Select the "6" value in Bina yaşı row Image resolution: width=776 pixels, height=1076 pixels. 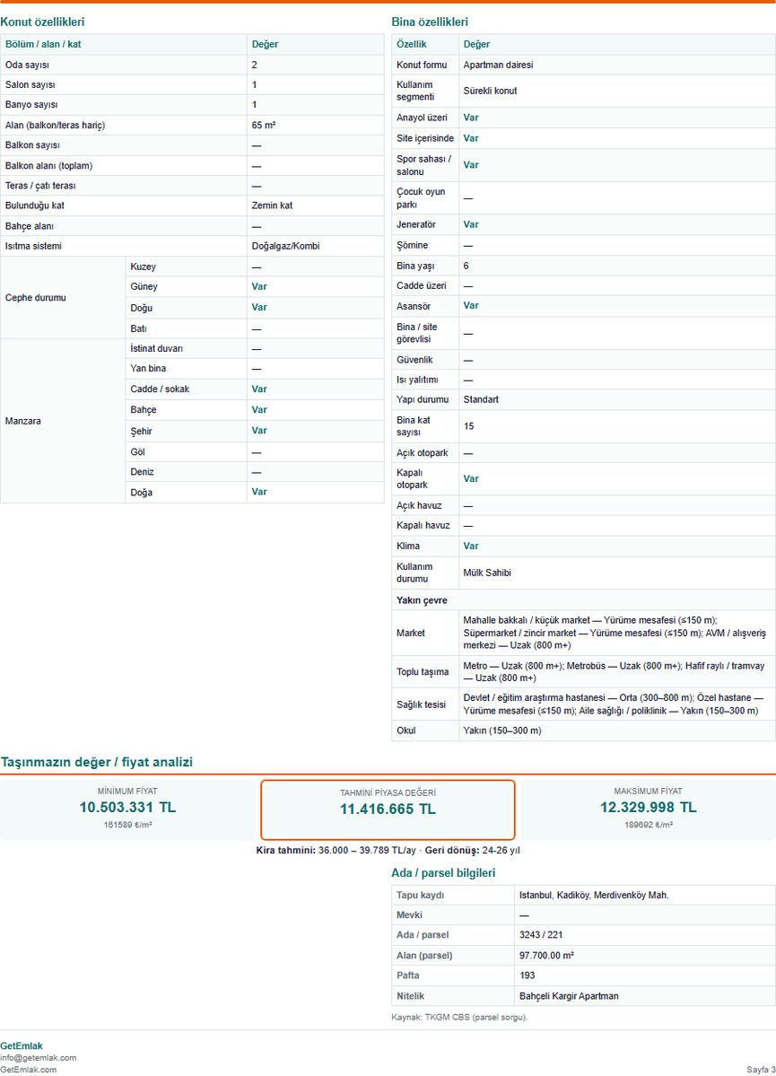(466, 266)
